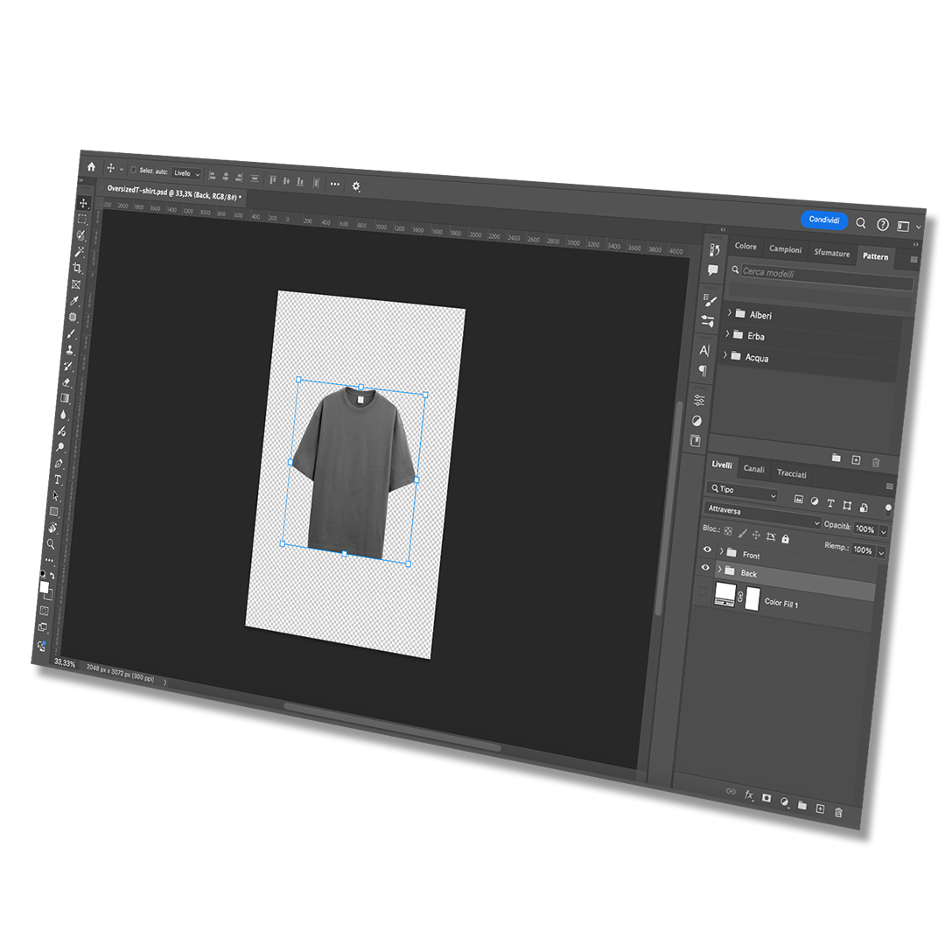Hide the Back layer group
Screen dimensions: 945x945
[705, 567]
